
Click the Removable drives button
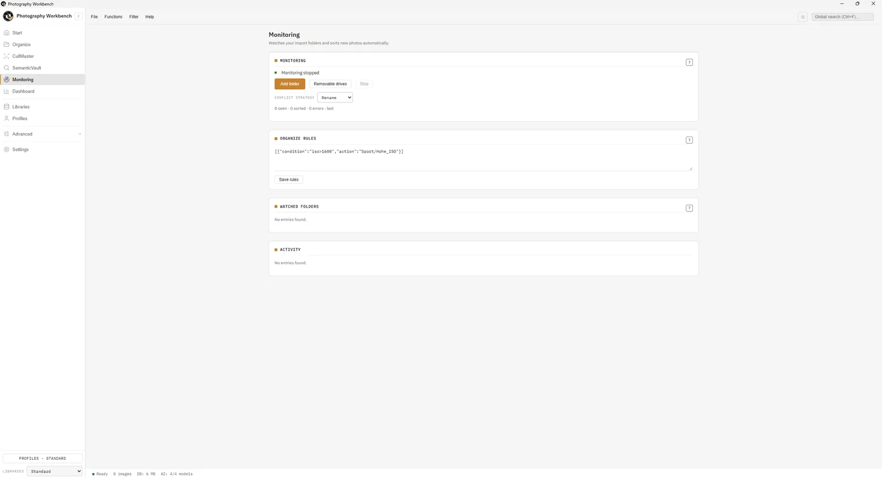[x=330, y=84]
